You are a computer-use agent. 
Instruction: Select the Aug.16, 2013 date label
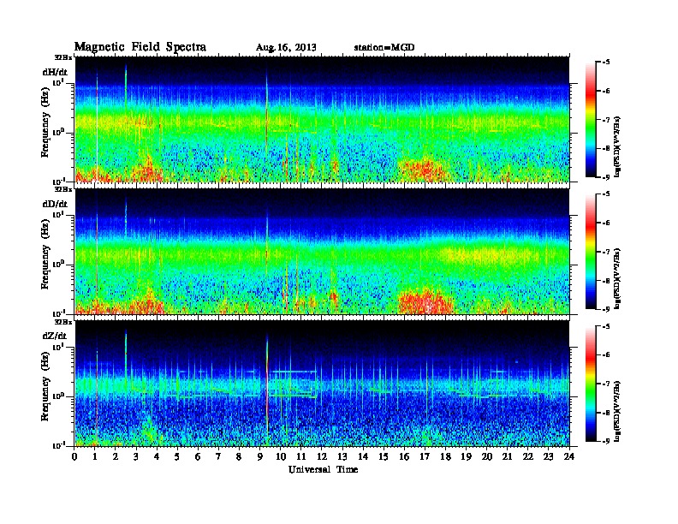(286, 48)
